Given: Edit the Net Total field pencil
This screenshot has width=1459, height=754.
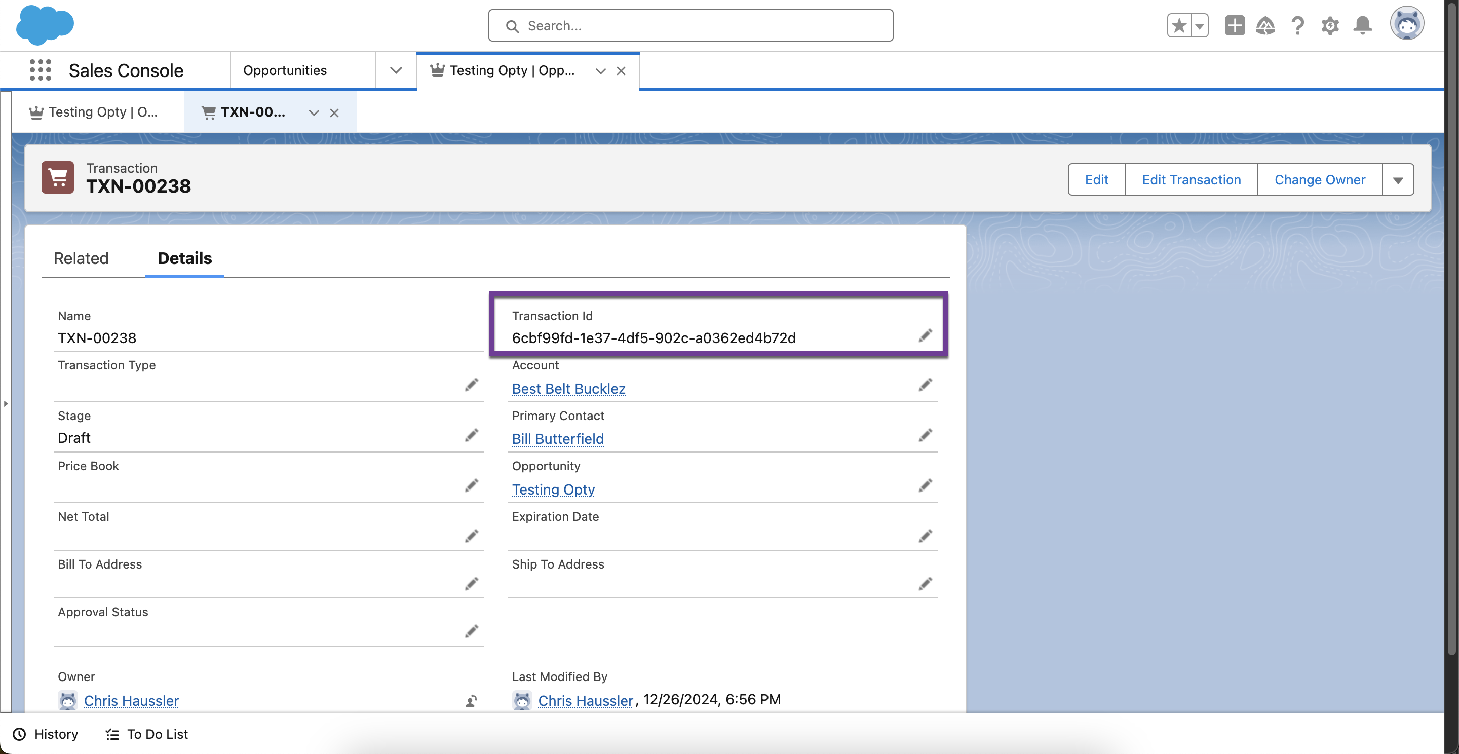Looking at the screenshot, I should click(471, 536).
